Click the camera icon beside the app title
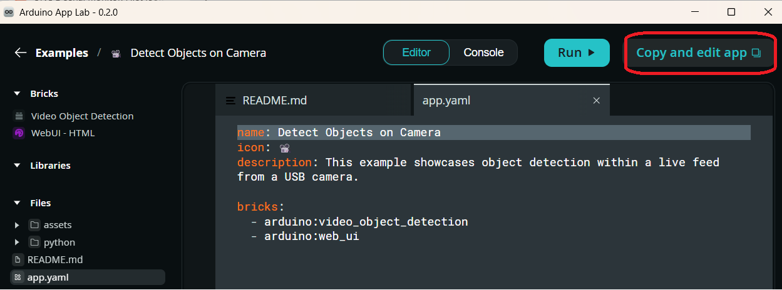The height and width of the screenshot is (290, 782). pyautogui.click(x=116, y=53)
